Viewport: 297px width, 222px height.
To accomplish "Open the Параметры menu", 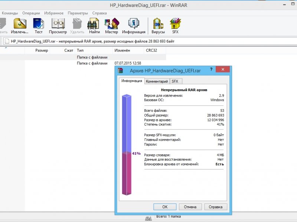I will pos(78,13).
